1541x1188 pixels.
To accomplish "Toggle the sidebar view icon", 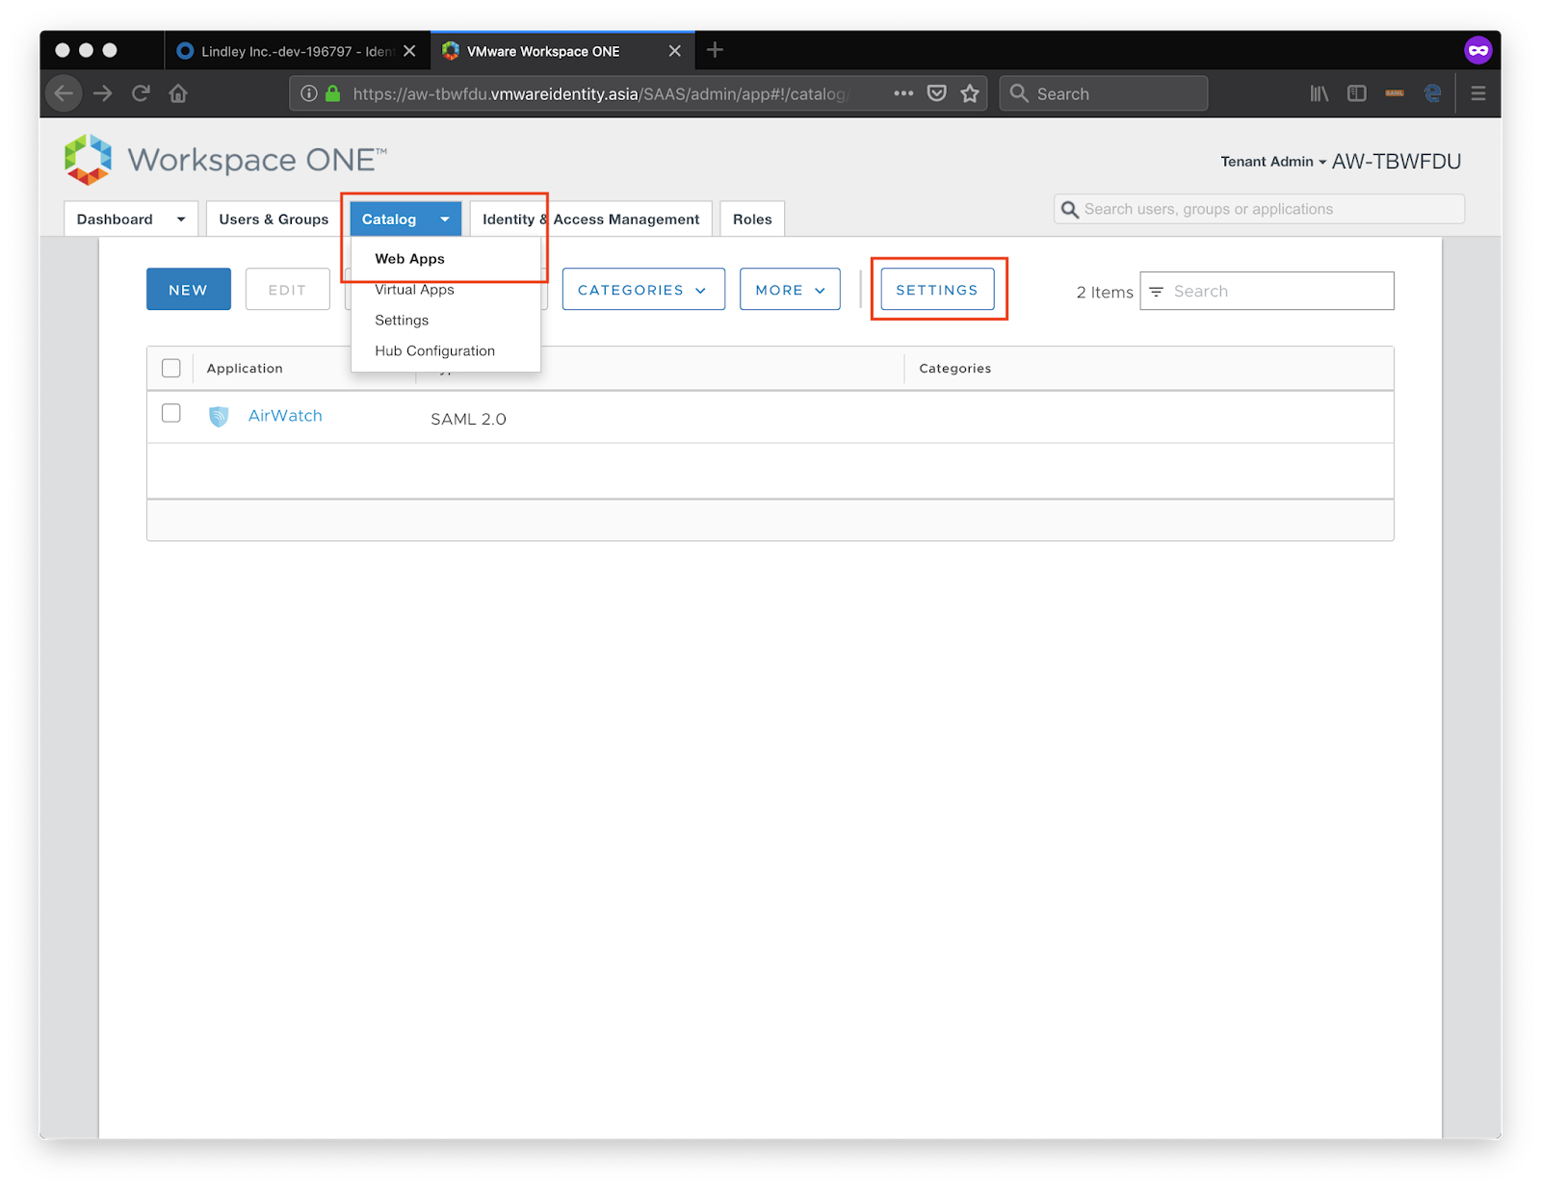I will point(1357,93).
